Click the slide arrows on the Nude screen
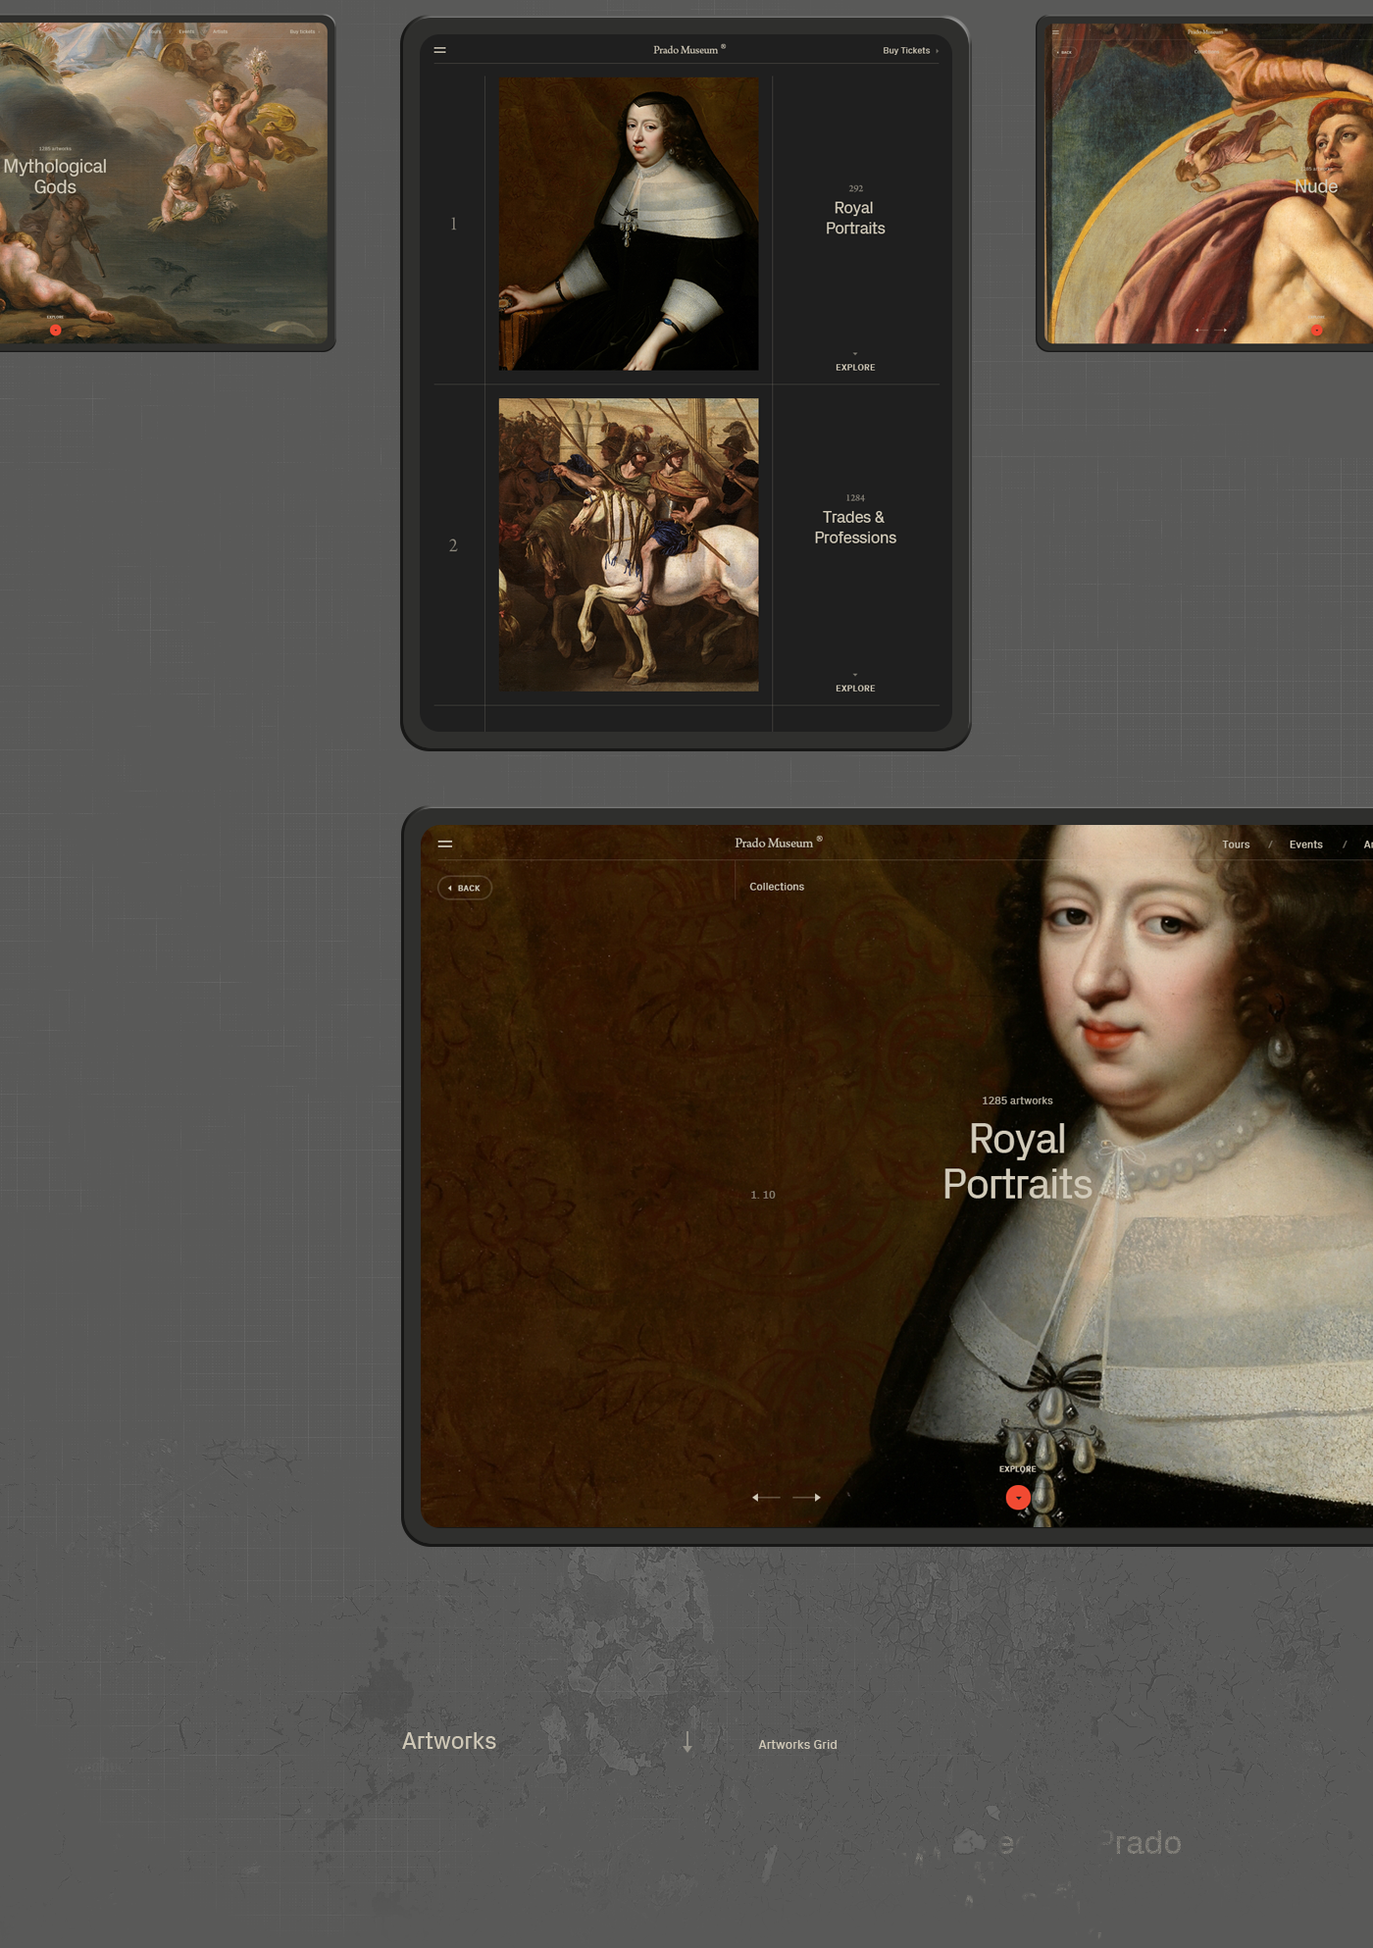1373x1948 pixels. coord(1211,331)
